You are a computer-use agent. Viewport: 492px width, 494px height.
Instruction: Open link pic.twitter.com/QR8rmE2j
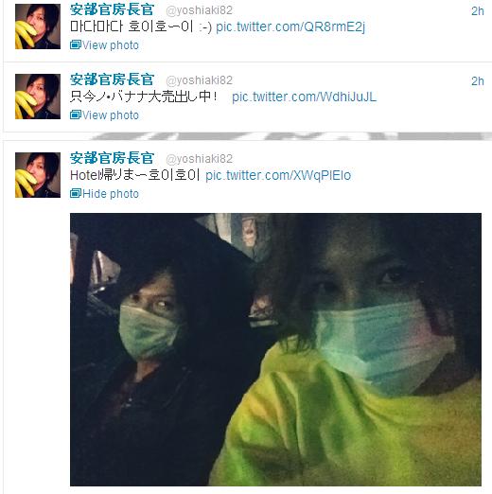click(x=290, y=26)
